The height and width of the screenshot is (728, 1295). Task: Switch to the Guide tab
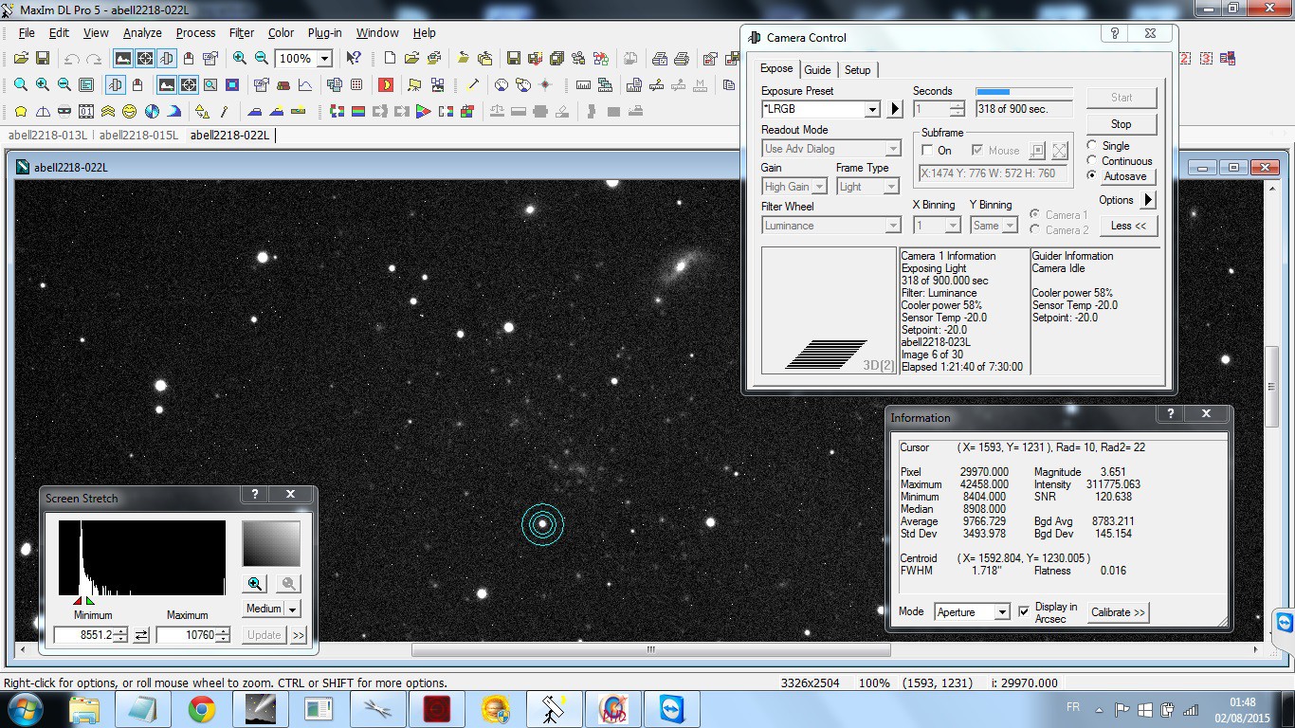tap(817, 70)
